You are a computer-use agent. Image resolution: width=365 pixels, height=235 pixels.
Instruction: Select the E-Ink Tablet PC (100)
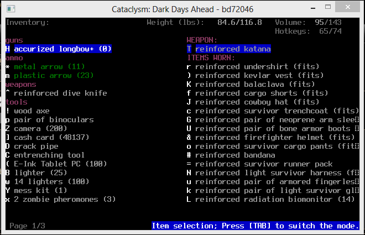point(56,164)
